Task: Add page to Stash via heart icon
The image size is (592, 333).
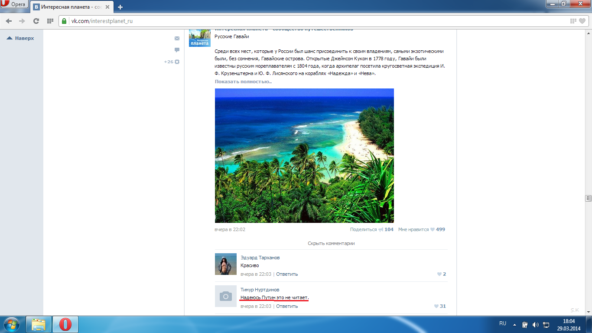Action: tap(582, 21)
